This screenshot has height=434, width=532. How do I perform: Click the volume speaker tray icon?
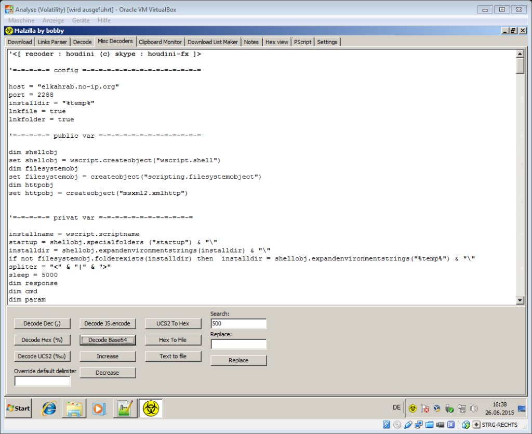click(474, 408)
